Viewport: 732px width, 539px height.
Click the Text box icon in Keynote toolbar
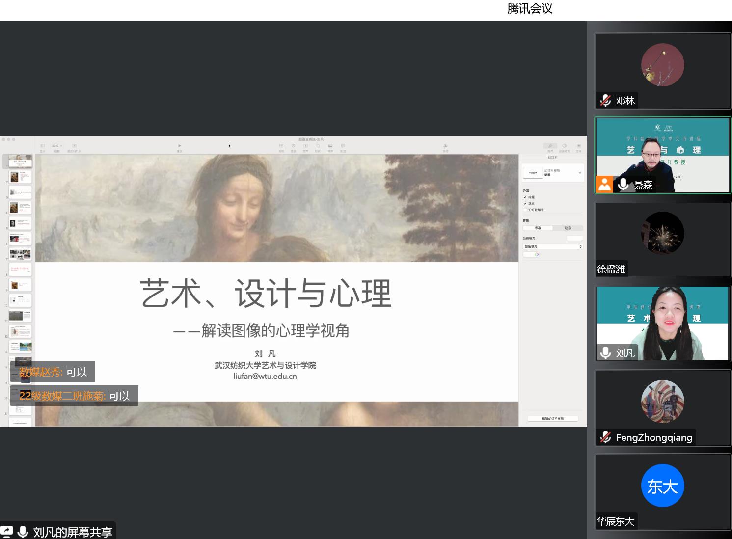[305, 146]
